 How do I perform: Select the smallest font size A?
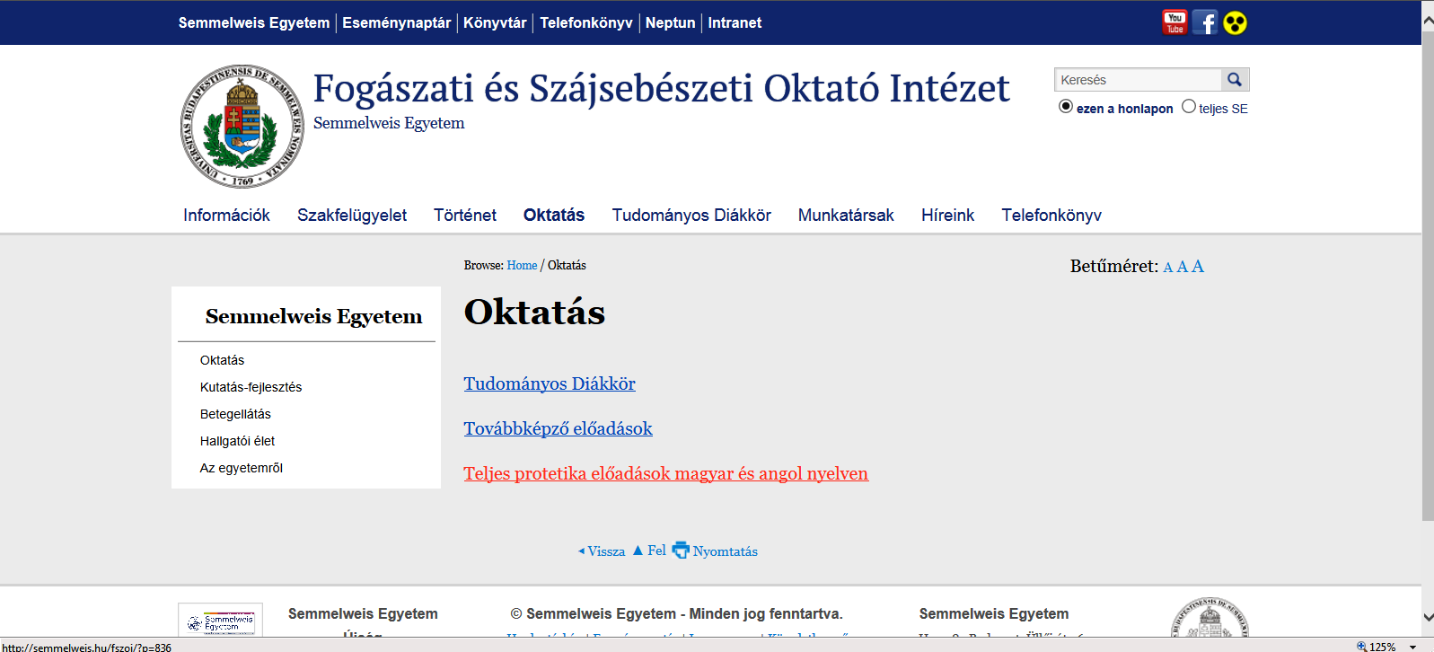pyautogui.click(x=1168, y=268)
